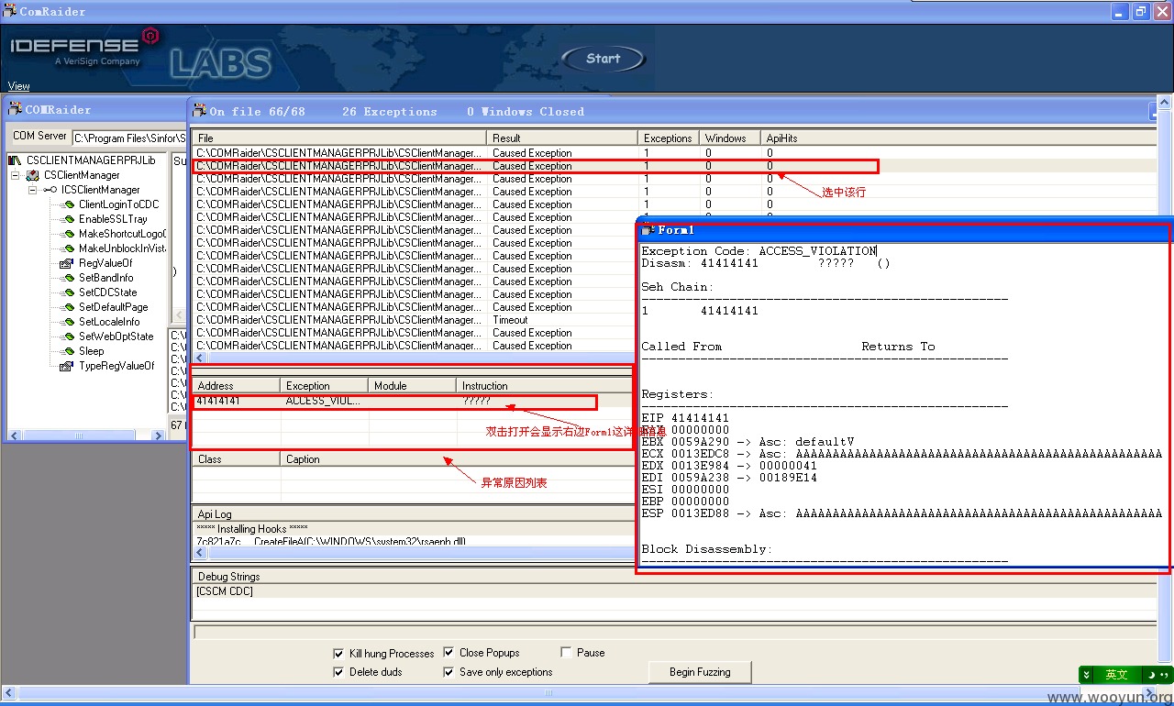Viewport: 1174px width, 706px height.
Task: Sort by the File column header
Action: click(339, 138)
